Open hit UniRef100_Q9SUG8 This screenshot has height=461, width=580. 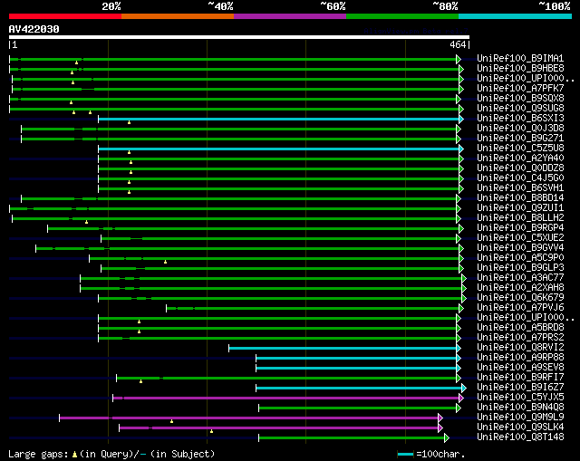[x=520, y=109]
